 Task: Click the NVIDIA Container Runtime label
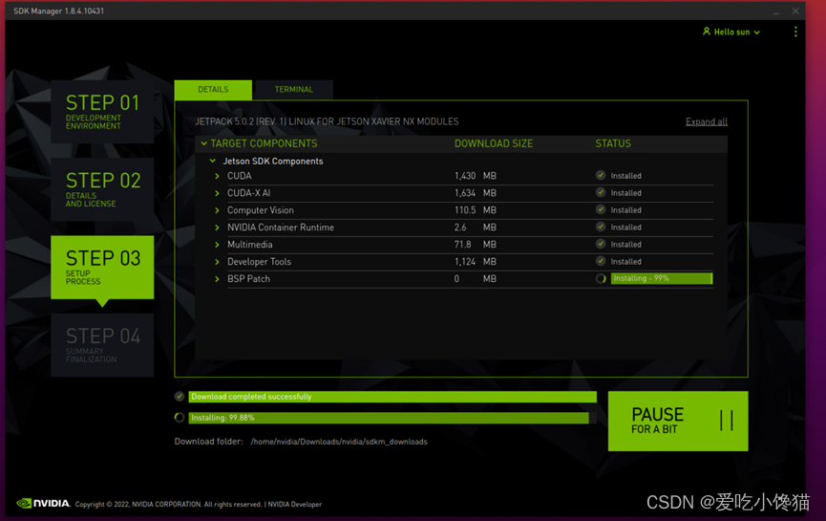point(281,228)
